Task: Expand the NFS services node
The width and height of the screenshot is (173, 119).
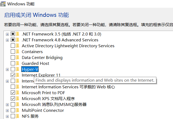Action: point(7,116)
